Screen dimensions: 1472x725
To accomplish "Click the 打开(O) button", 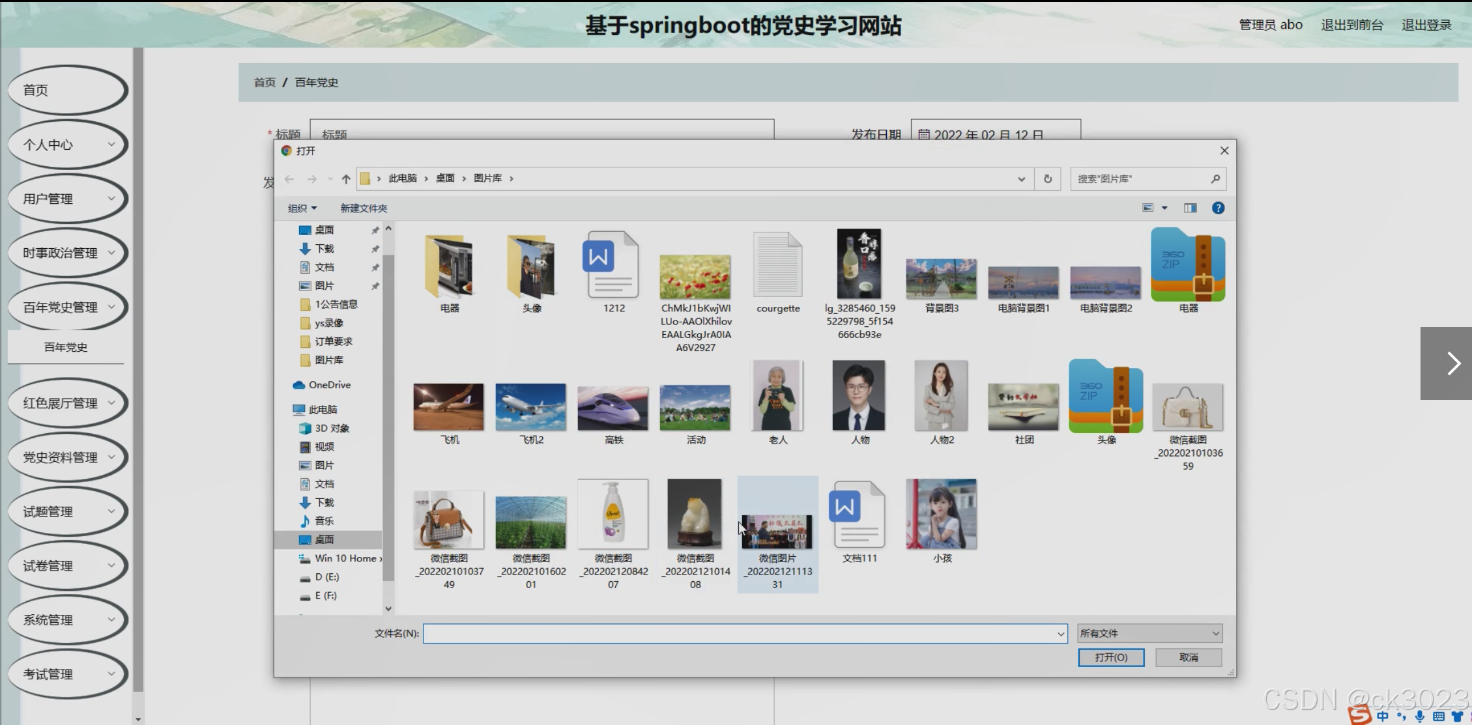I will click(1111, 657).
